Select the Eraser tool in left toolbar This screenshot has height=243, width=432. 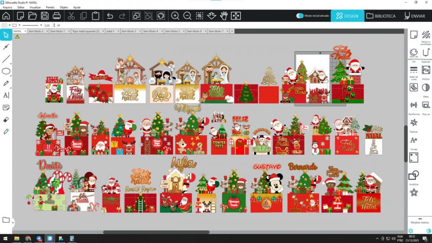[6, 120]
